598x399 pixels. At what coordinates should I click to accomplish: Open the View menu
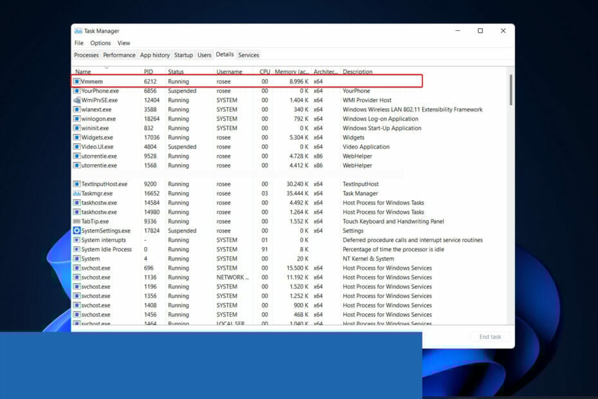click(123, 42)
